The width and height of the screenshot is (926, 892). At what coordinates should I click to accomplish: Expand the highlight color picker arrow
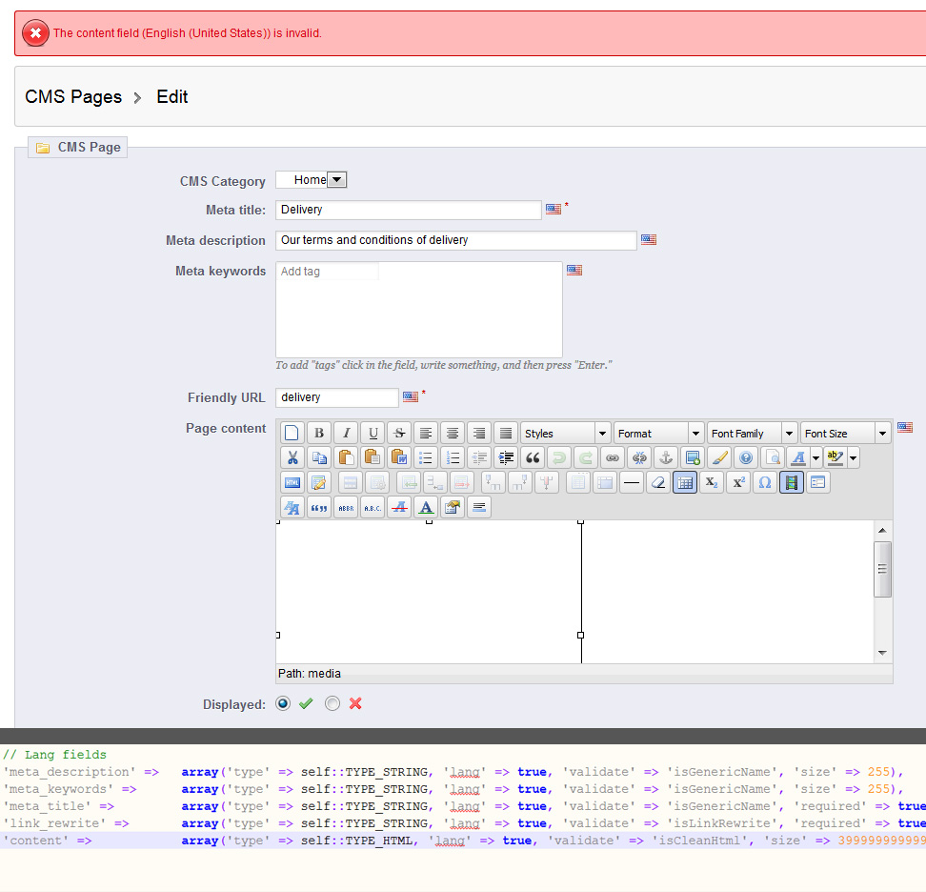pyautogui.click(x=853, y=457)
